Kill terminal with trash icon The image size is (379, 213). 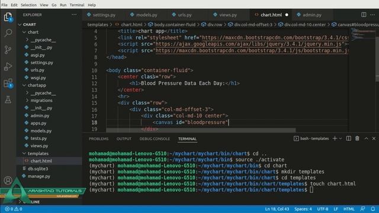[x=357, y=138]
